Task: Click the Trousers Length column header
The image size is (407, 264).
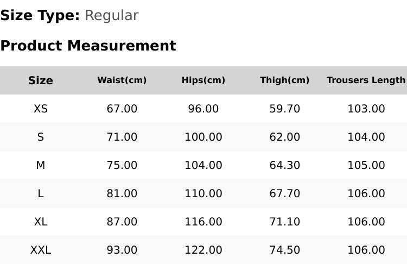Action: point(366,80)
